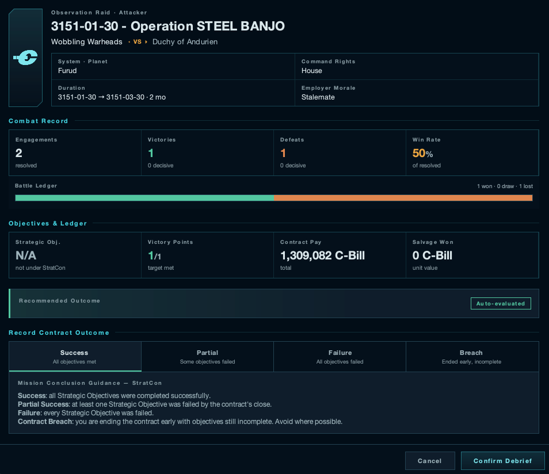The width and height of the screenshot is (549, 474).
Task: Click the Victory Points 1/1 value
Action: pyautogui.click(x=154, y=256)
